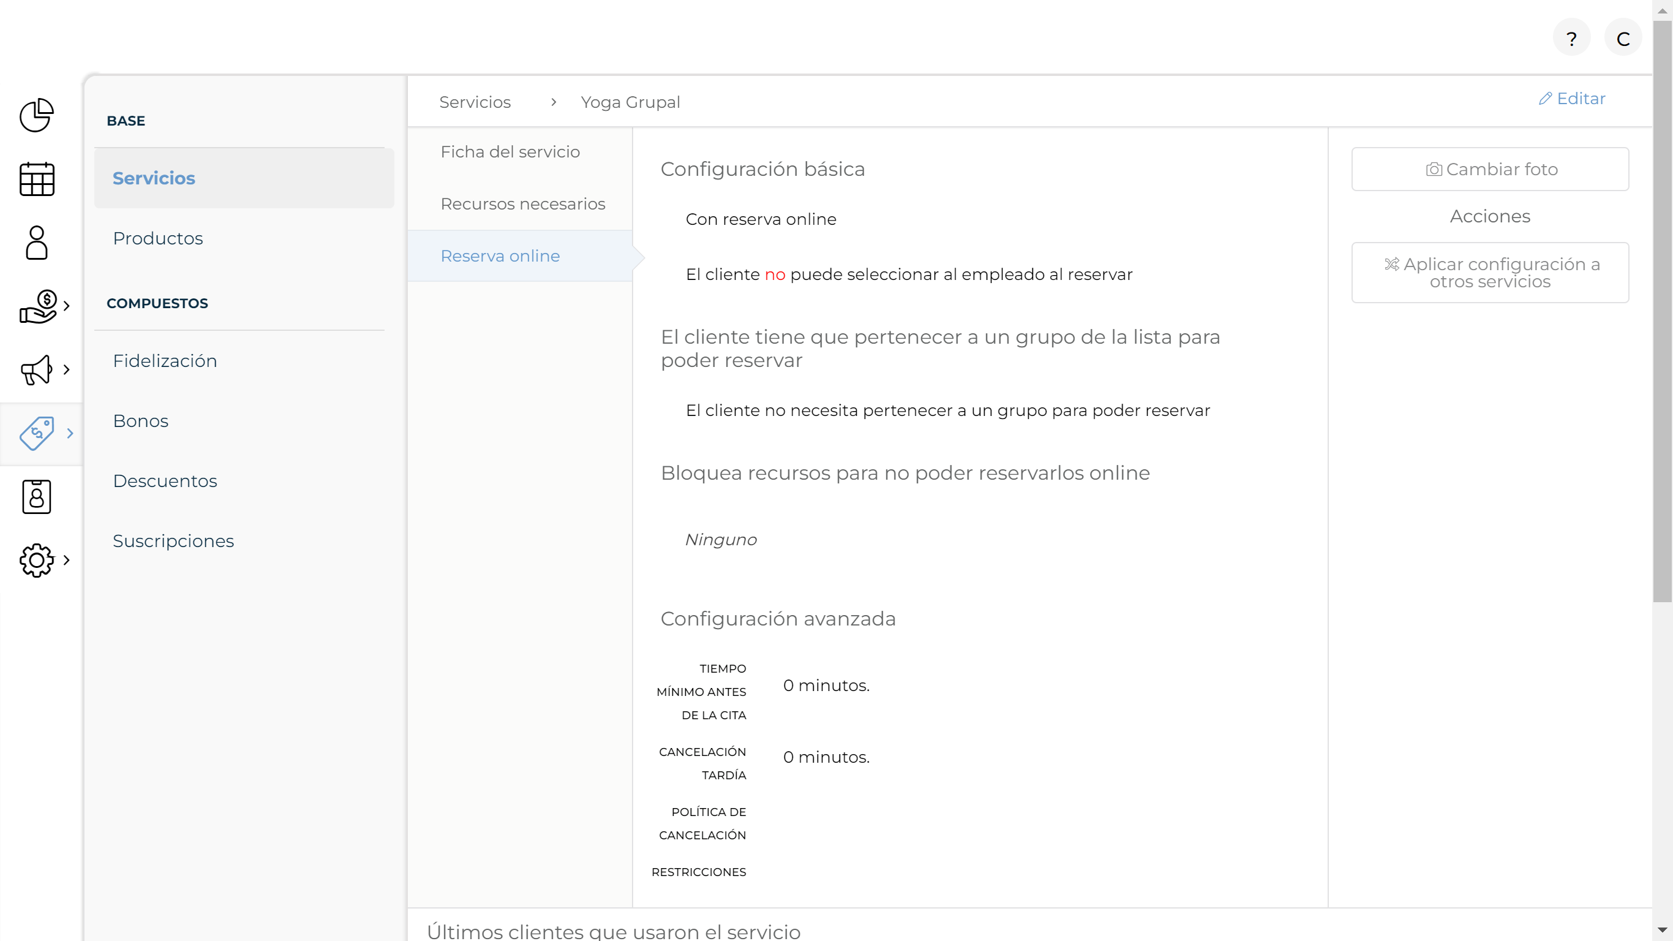Click 'El cliente no necesita pertenecer a un grupo'
The image size is (1673, 941).
[947, 410]
